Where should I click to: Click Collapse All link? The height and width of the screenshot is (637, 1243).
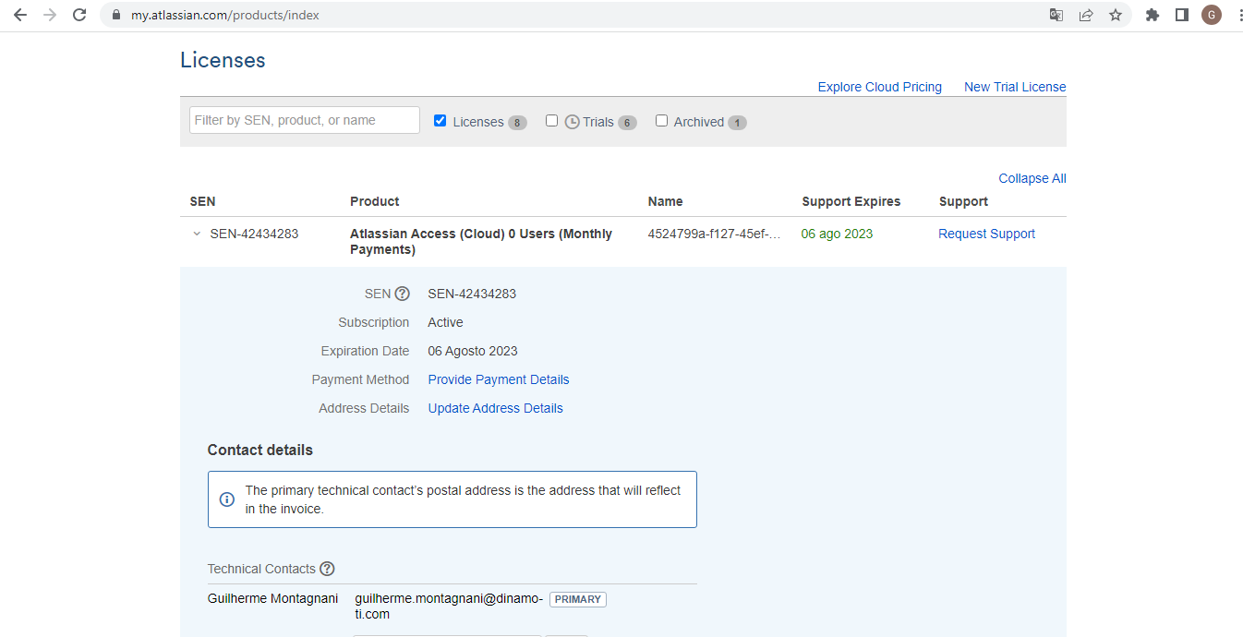pyautogui.click(x=1032, y=178)
